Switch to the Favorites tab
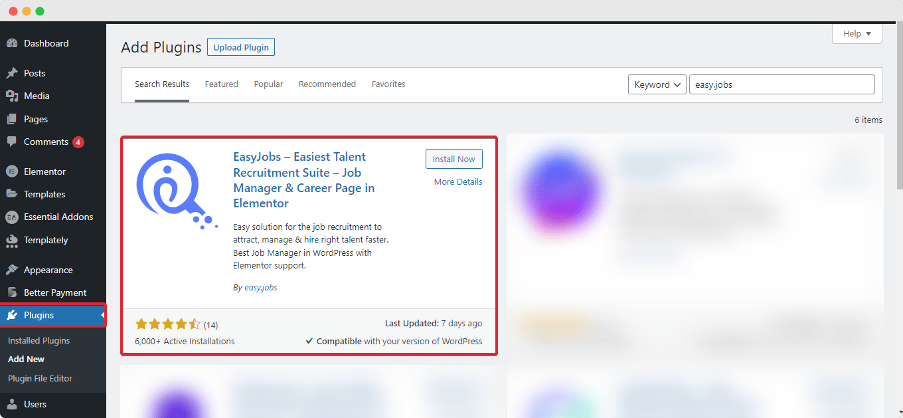This screenshot has width=903, height=418. click(388, 84)
